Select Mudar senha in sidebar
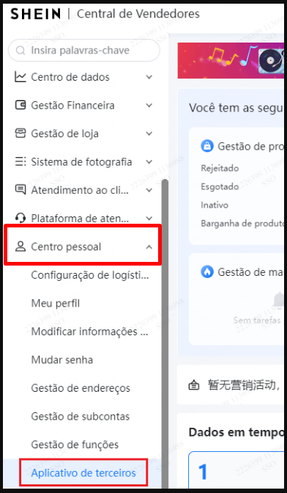The height and width of the screenshot is (493, 287). pos(62,359)
